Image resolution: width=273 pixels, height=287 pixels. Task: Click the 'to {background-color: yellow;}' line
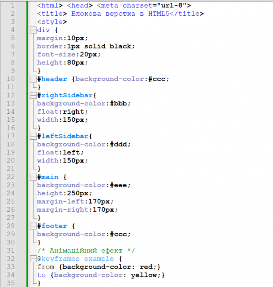coord(101,275)
